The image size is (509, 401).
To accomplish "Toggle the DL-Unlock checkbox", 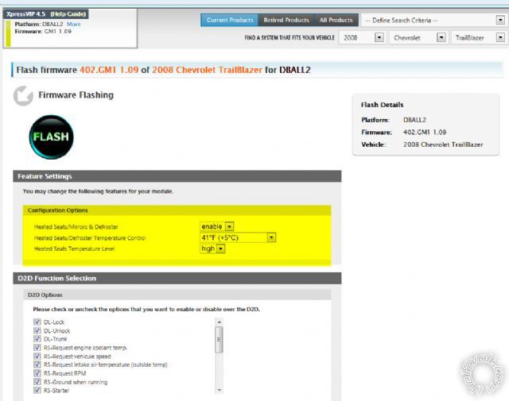I will click(x=37, y=330).
